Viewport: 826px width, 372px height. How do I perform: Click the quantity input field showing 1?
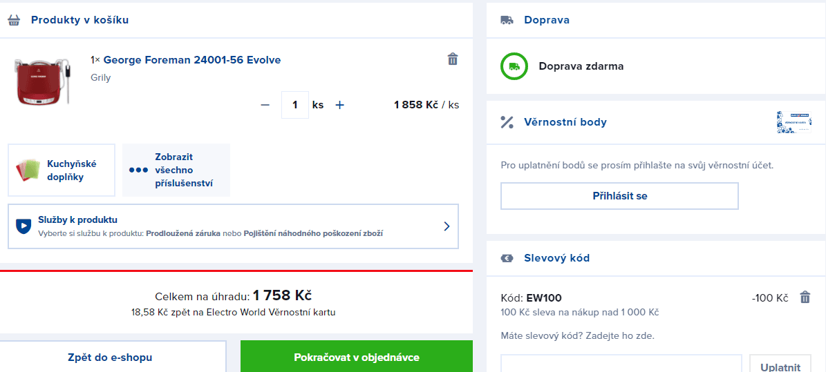click(x=295, y=105)
